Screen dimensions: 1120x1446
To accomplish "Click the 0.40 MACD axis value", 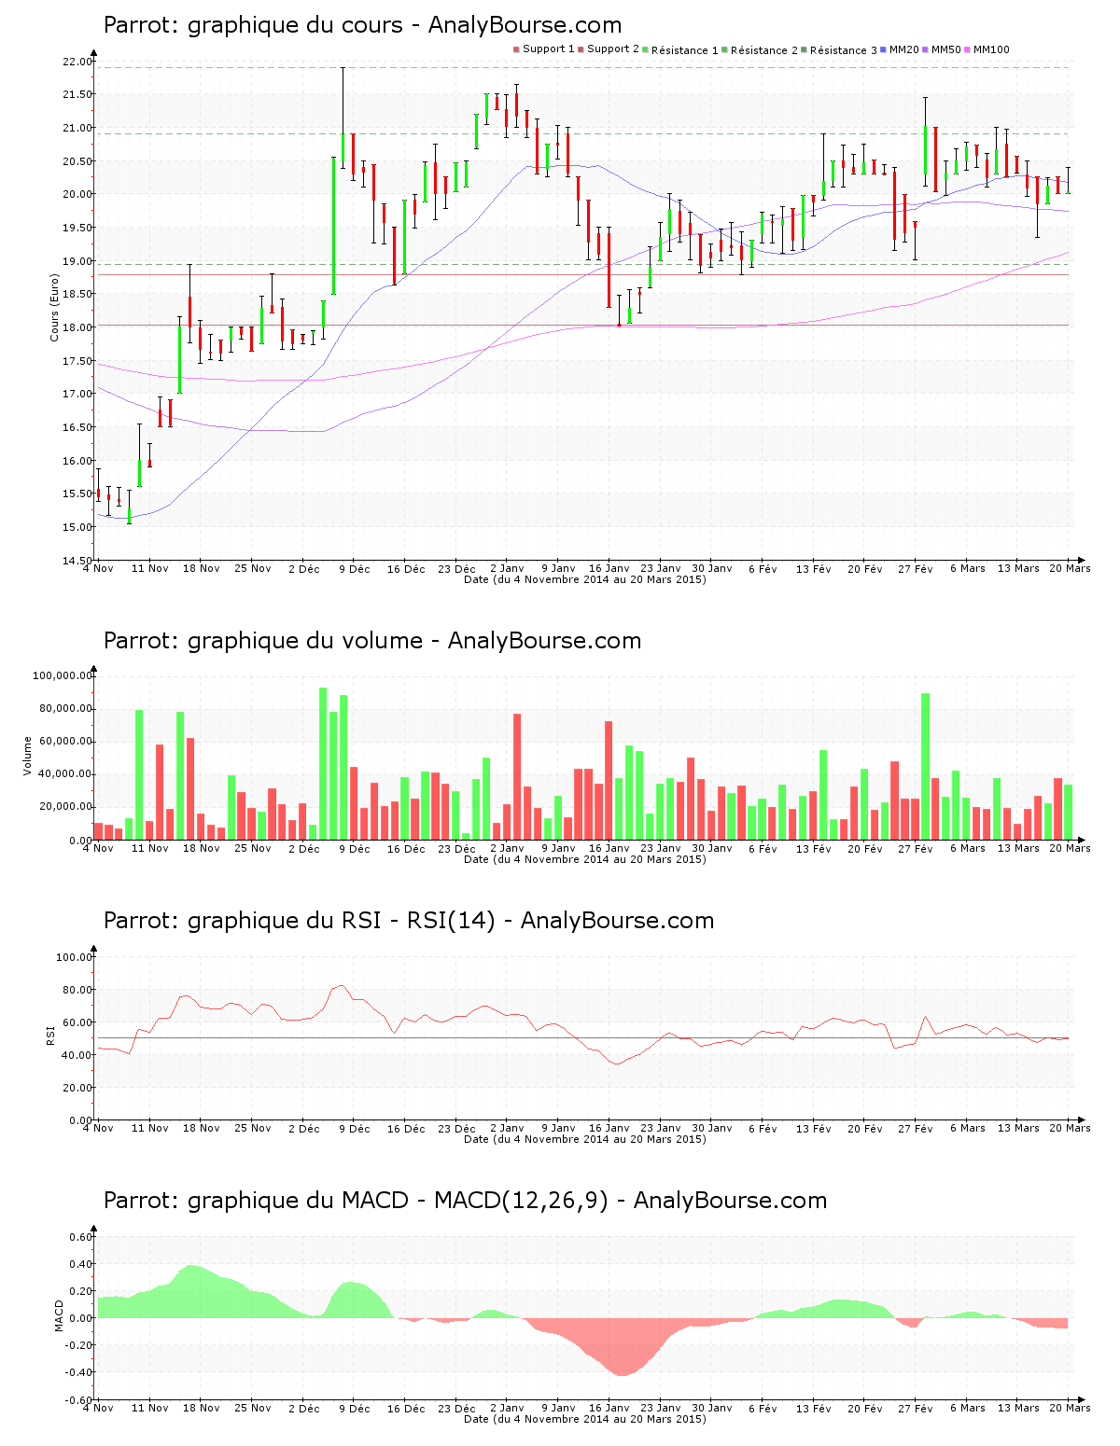I will (x=82, y=1264).
